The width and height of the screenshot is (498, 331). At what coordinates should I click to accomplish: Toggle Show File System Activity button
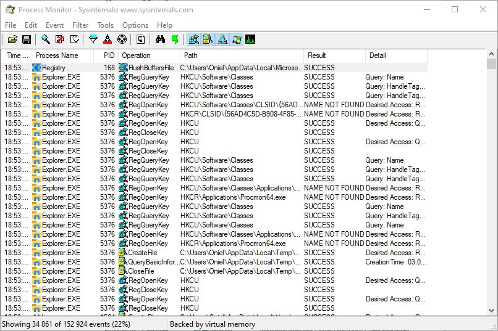tap(208, 39)
